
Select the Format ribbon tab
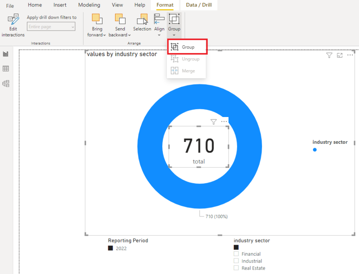[165, 5]
